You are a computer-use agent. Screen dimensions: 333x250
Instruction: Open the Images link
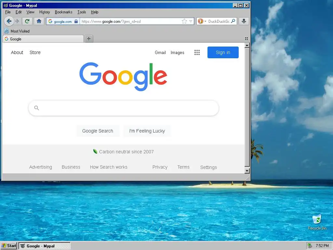pyautogui.click(x=177, y=52)
